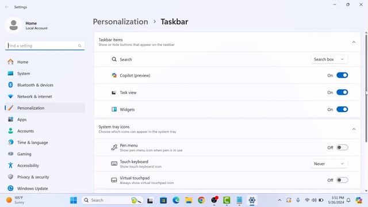Open Gaming in the sidebar
The height and width of the screenshot is (207, 368).
click(45, 154)
